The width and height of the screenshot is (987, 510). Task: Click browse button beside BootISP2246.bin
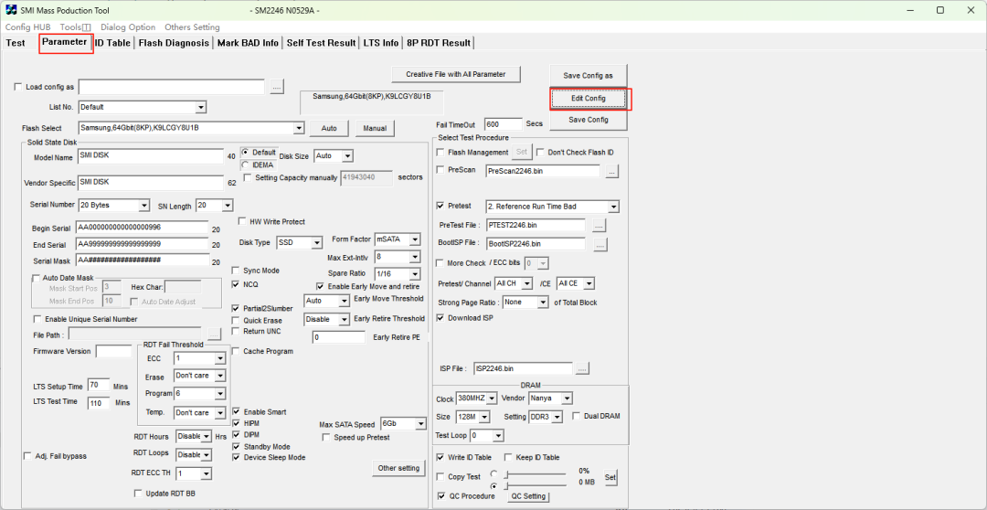point(600,244)
